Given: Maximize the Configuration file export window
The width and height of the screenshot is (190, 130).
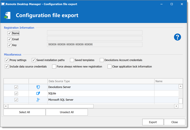Looking at the screenshot, I should [172, 4].
